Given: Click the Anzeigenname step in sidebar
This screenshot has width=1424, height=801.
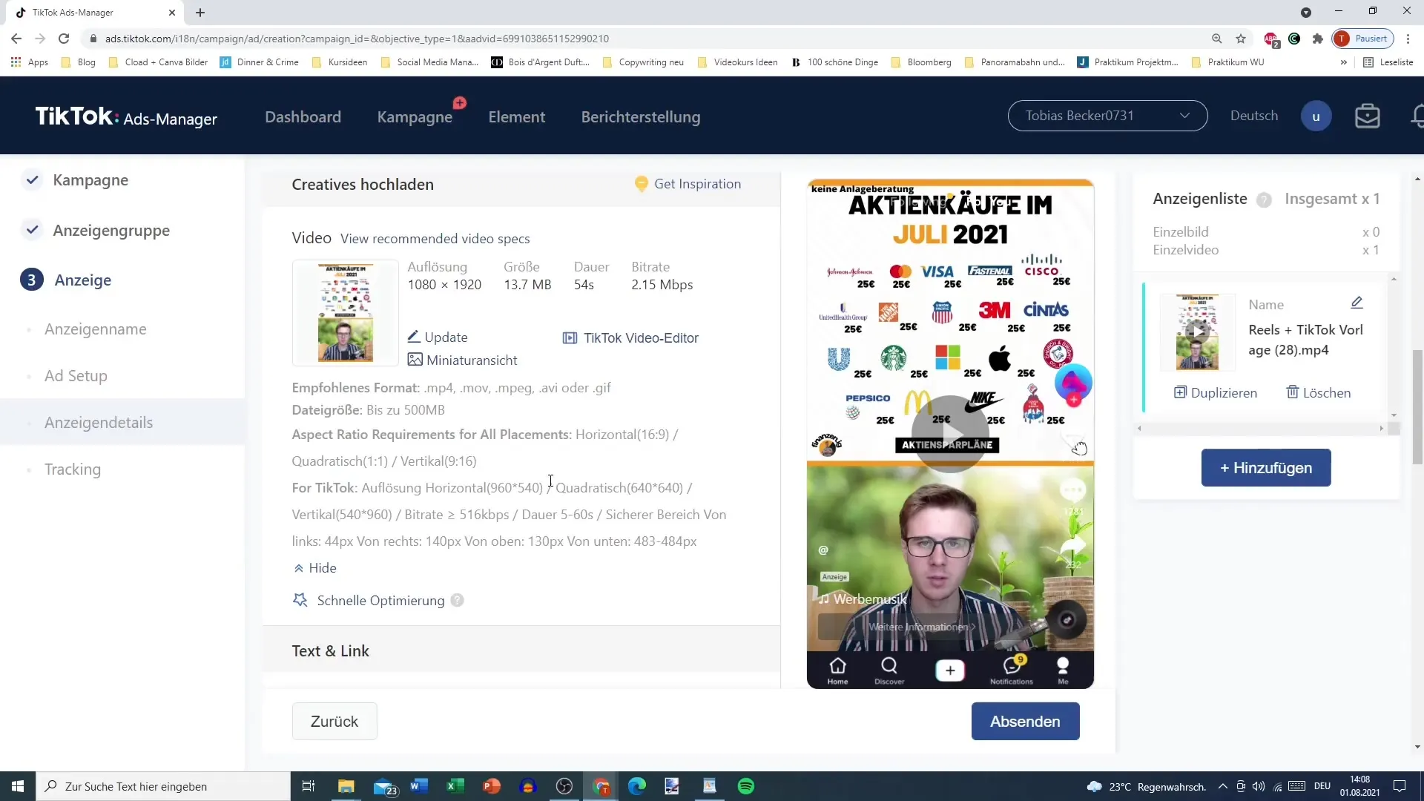Looking at the screenshot, I should pos(95,329).
